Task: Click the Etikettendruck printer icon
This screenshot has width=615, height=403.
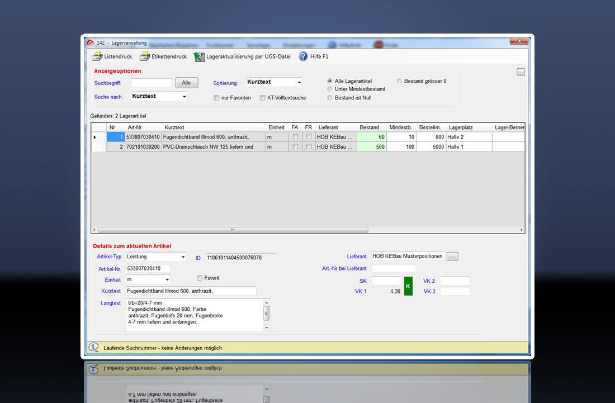Action: pos(144,56)
